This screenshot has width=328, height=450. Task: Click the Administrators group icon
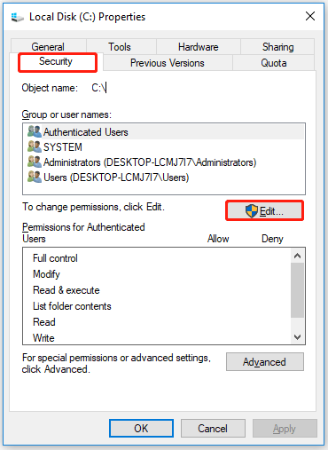35,162
